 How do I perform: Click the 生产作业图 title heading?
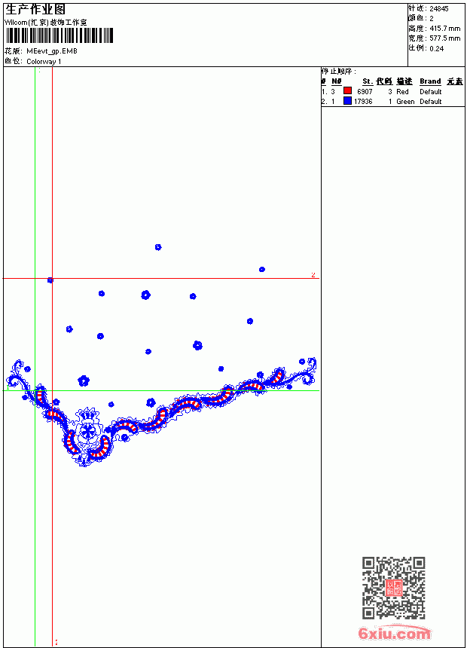[x=35, y=10]
